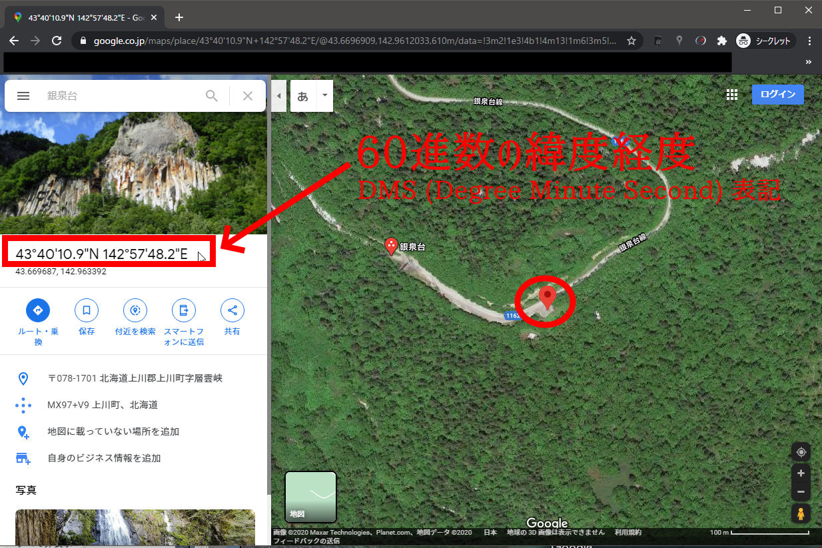
Task: Open a new browser tab
Action: (179, 17)
